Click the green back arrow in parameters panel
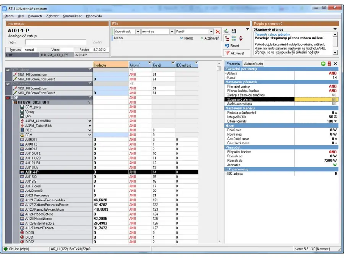The height and width of the screenshot is (258, 344). (x=323, y=63)
